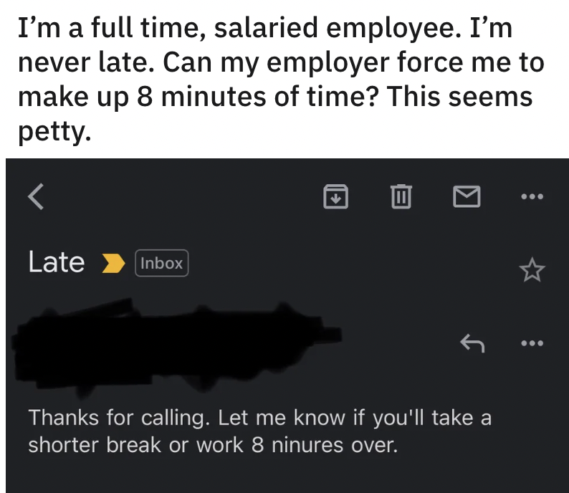569x493 pixels.
Task: Select the "Late" subject heading
Action: click(x=56, y=262)
